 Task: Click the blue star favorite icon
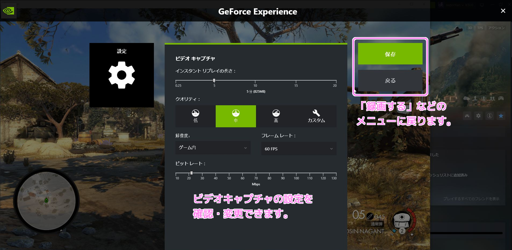pyautogui.click(x=501, y=116)
